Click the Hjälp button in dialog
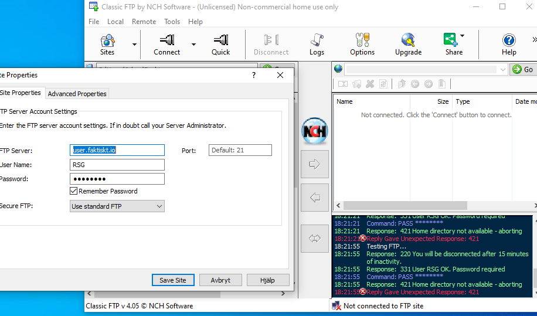 (267, 280)
